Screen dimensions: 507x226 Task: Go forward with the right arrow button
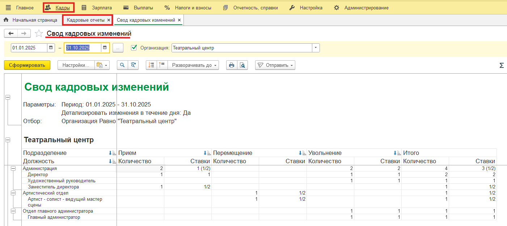tap(24, 34)
